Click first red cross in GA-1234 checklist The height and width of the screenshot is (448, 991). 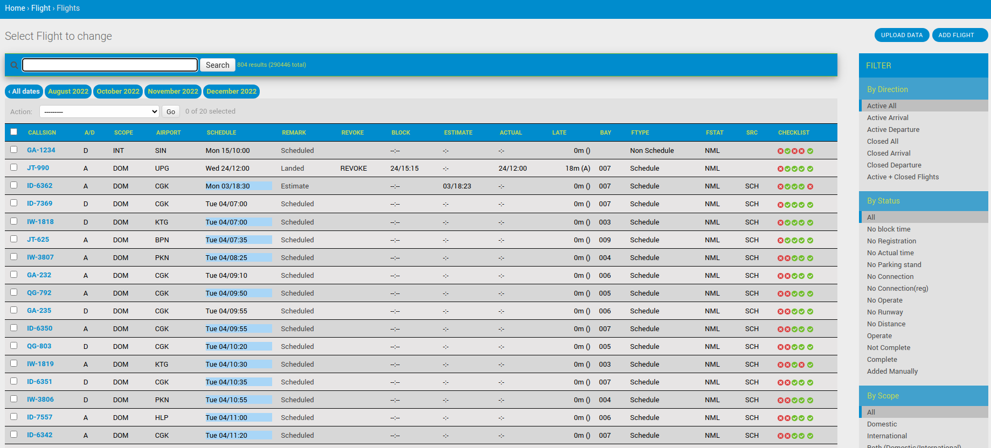coord(780,151)
